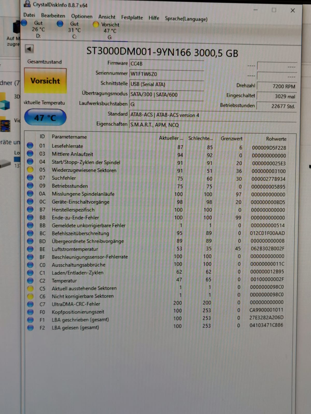
Task: Select the Aktuell ausstehende Sektoren parameter name
Action: click(x=84, y=288)
